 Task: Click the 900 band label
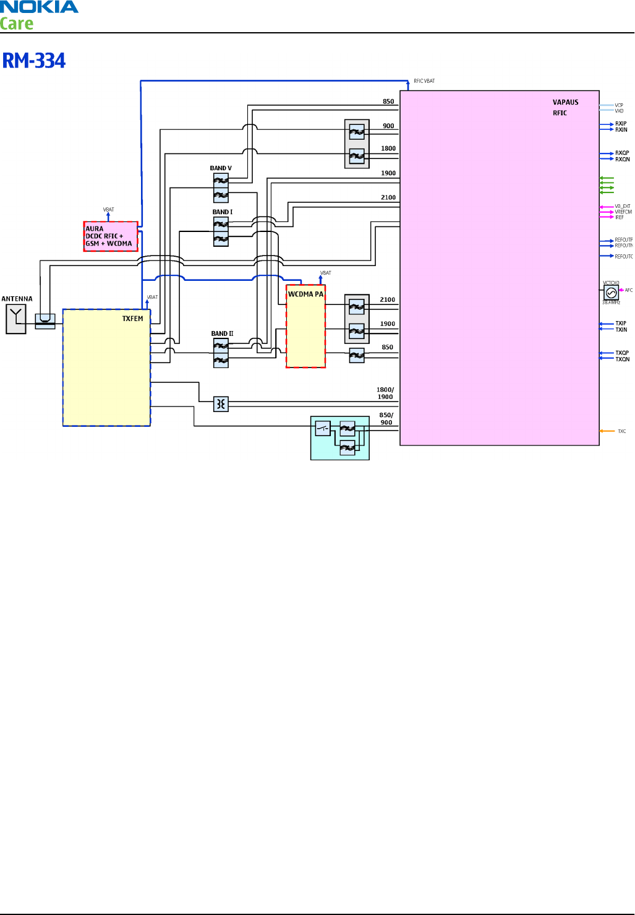[388, 126]
